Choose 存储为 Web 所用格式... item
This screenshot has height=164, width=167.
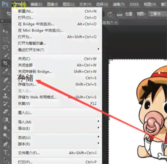[x=57, y=97]
